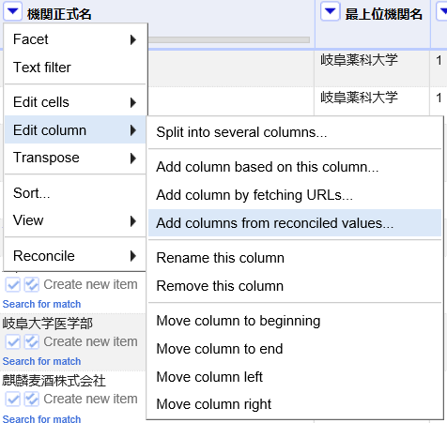Click Search for match under 岐阜大学医学部
Screen dimensions: 447x423
(x=41, y=361)
